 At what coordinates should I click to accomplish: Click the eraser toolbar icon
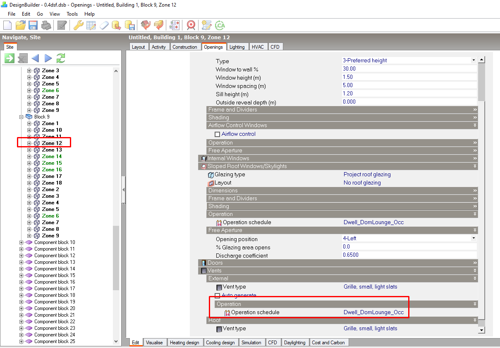coord(104,25)
